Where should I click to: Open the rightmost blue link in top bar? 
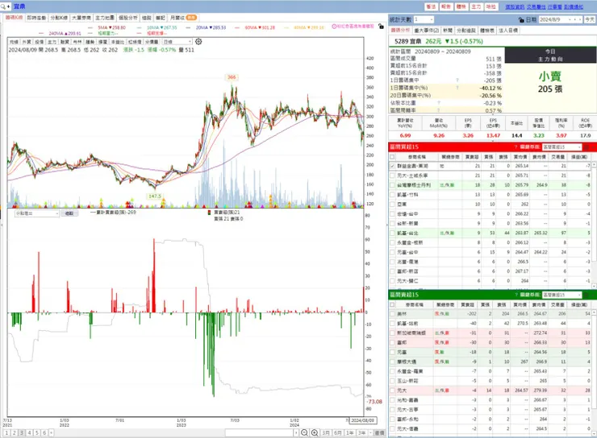[x=574, y=6]
